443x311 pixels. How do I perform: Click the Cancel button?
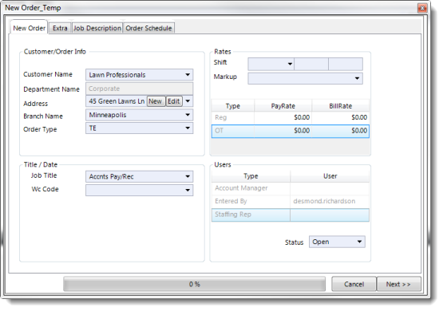[354, 284]
